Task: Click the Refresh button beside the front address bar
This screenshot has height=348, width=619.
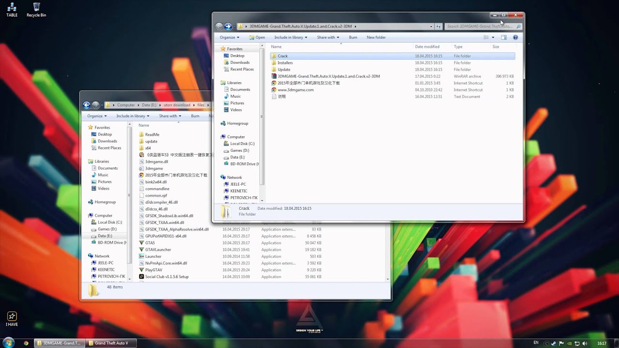Action: 439,27
